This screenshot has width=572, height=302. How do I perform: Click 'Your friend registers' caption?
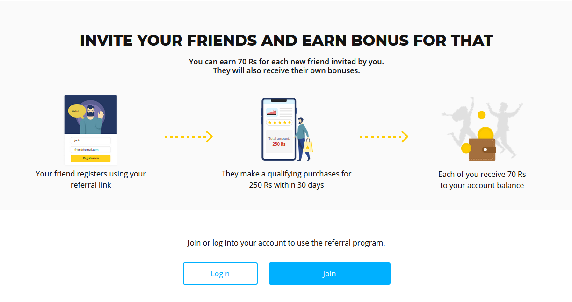[91, 179]
